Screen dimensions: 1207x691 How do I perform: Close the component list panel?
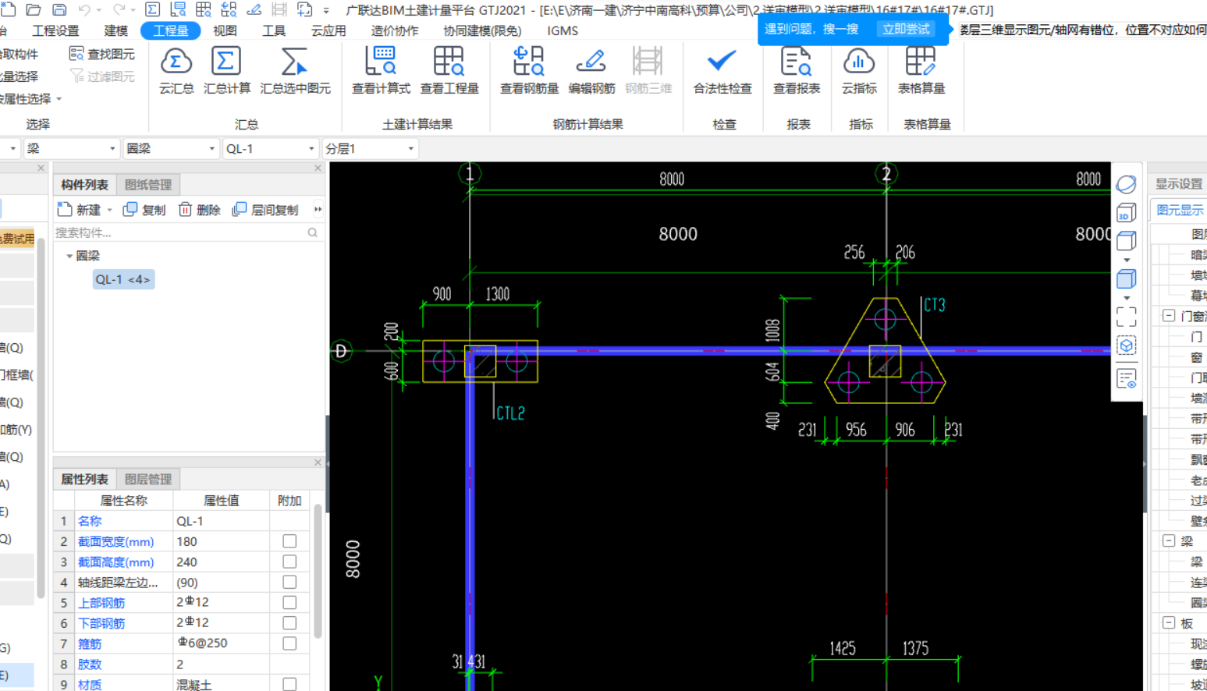click(318, 168)
